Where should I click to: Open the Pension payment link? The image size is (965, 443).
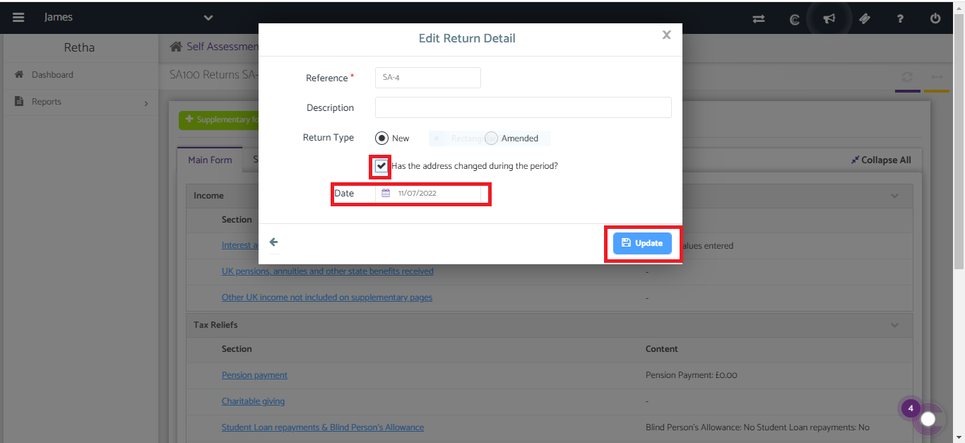pyautogui.click(x=254, y=375)
